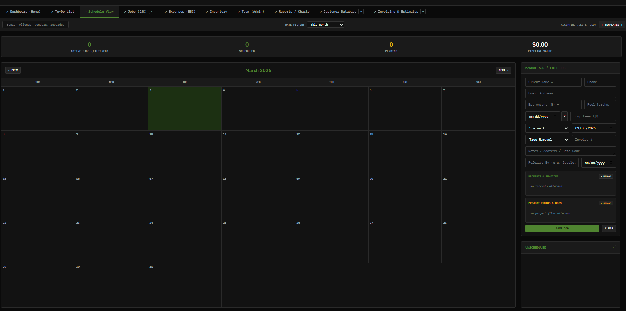Open the Tree Removal job type dropdown

click(547, 140)
